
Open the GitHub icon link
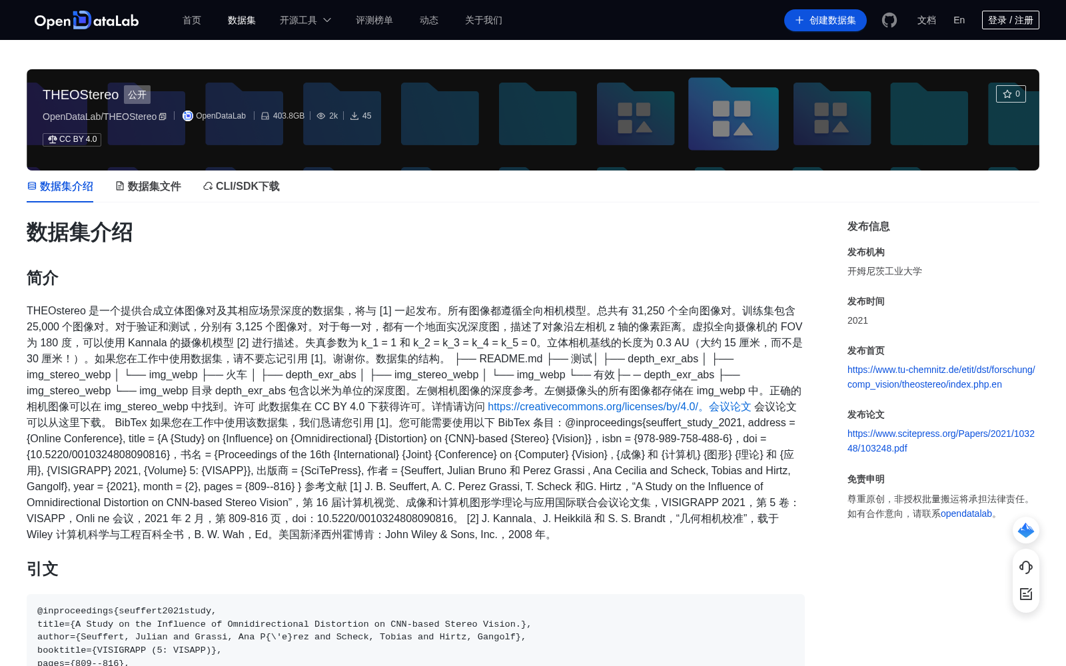[x=889, y=20]
